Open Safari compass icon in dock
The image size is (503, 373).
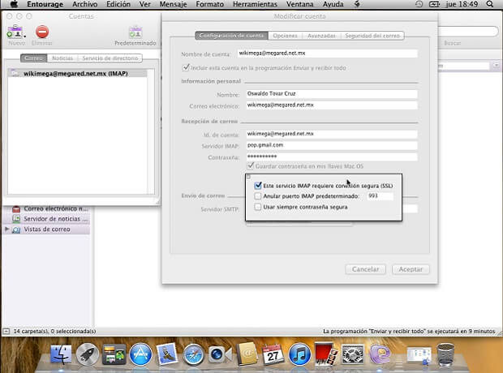pos(193,354)
